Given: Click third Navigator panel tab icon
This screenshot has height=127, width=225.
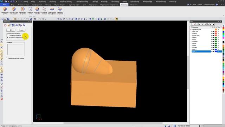Looking at the screenshot, I should [13, 25].
